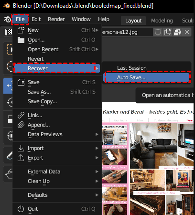Click the new image copy icon
The image size is (195, 215).
pyautogui.click(x=168, y=32)
